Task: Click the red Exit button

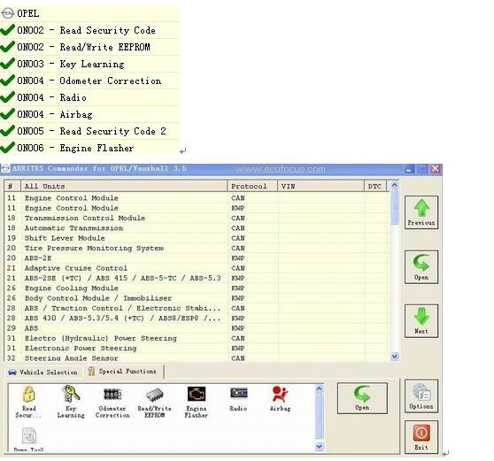Action: (x=421, y=437)
